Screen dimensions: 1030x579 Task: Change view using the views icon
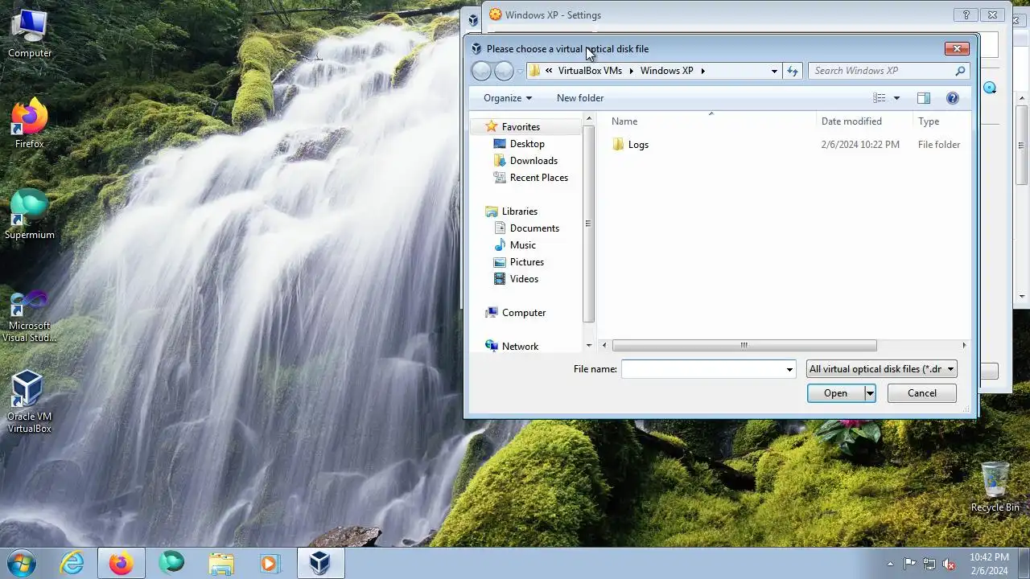tap(880, 98)
